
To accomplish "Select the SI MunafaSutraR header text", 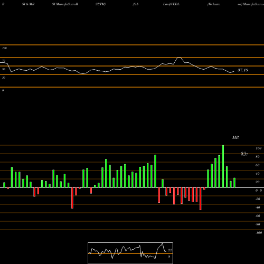I will pyautogui.click(x=65, y=4).
